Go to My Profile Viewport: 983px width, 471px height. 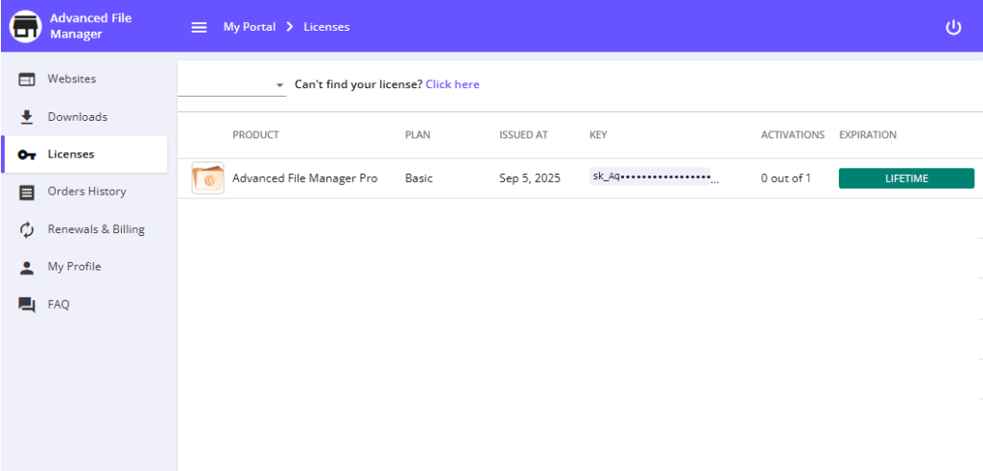coord(84,267)
